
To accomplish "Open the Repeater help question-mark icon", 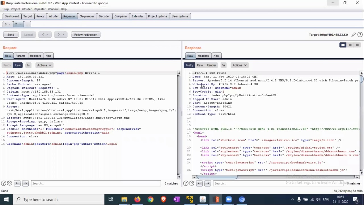I will click(360, 35).
